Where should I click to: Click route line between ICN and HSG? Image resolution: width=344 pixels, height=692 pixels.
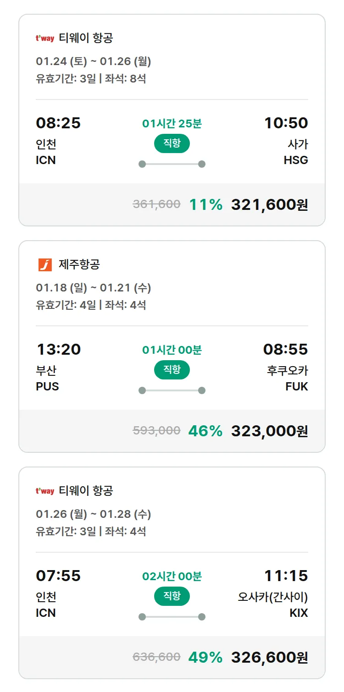coord(172,164)
